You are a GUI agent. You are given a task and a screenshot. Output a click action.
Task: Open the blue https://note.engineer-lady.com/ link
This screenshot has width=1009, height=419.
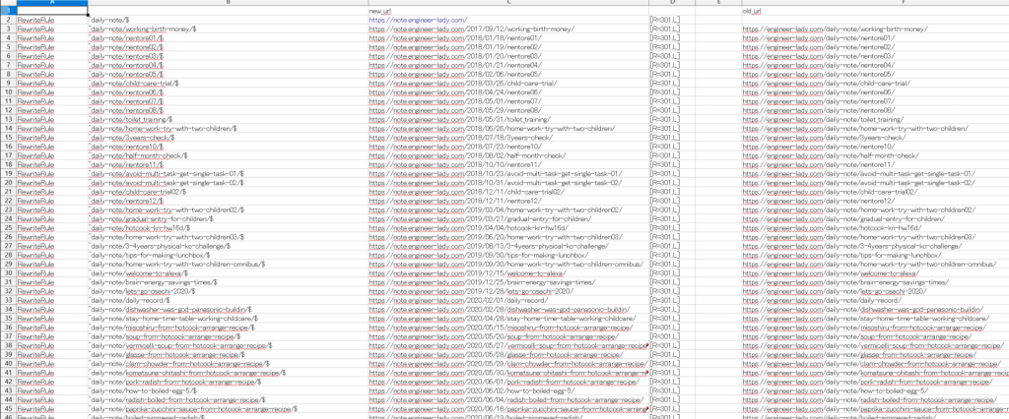coord(418,20)
